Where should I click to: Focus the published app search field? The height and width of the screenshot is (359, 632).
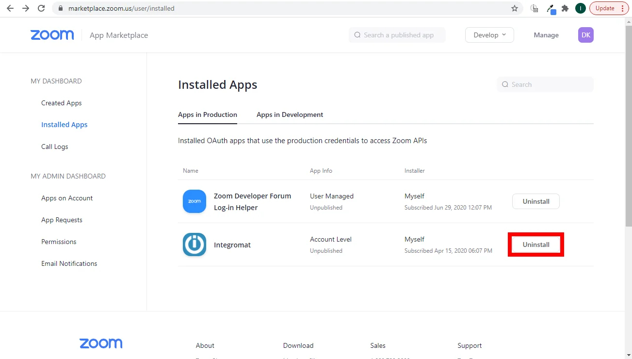(x=397, y=35)
